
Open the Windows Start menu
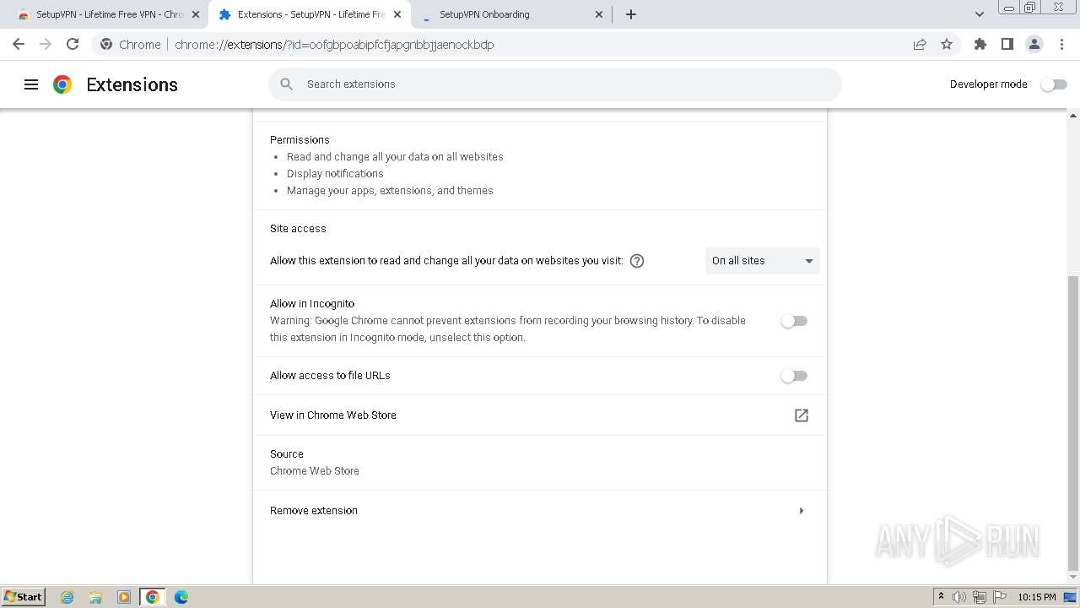[24, 597]
